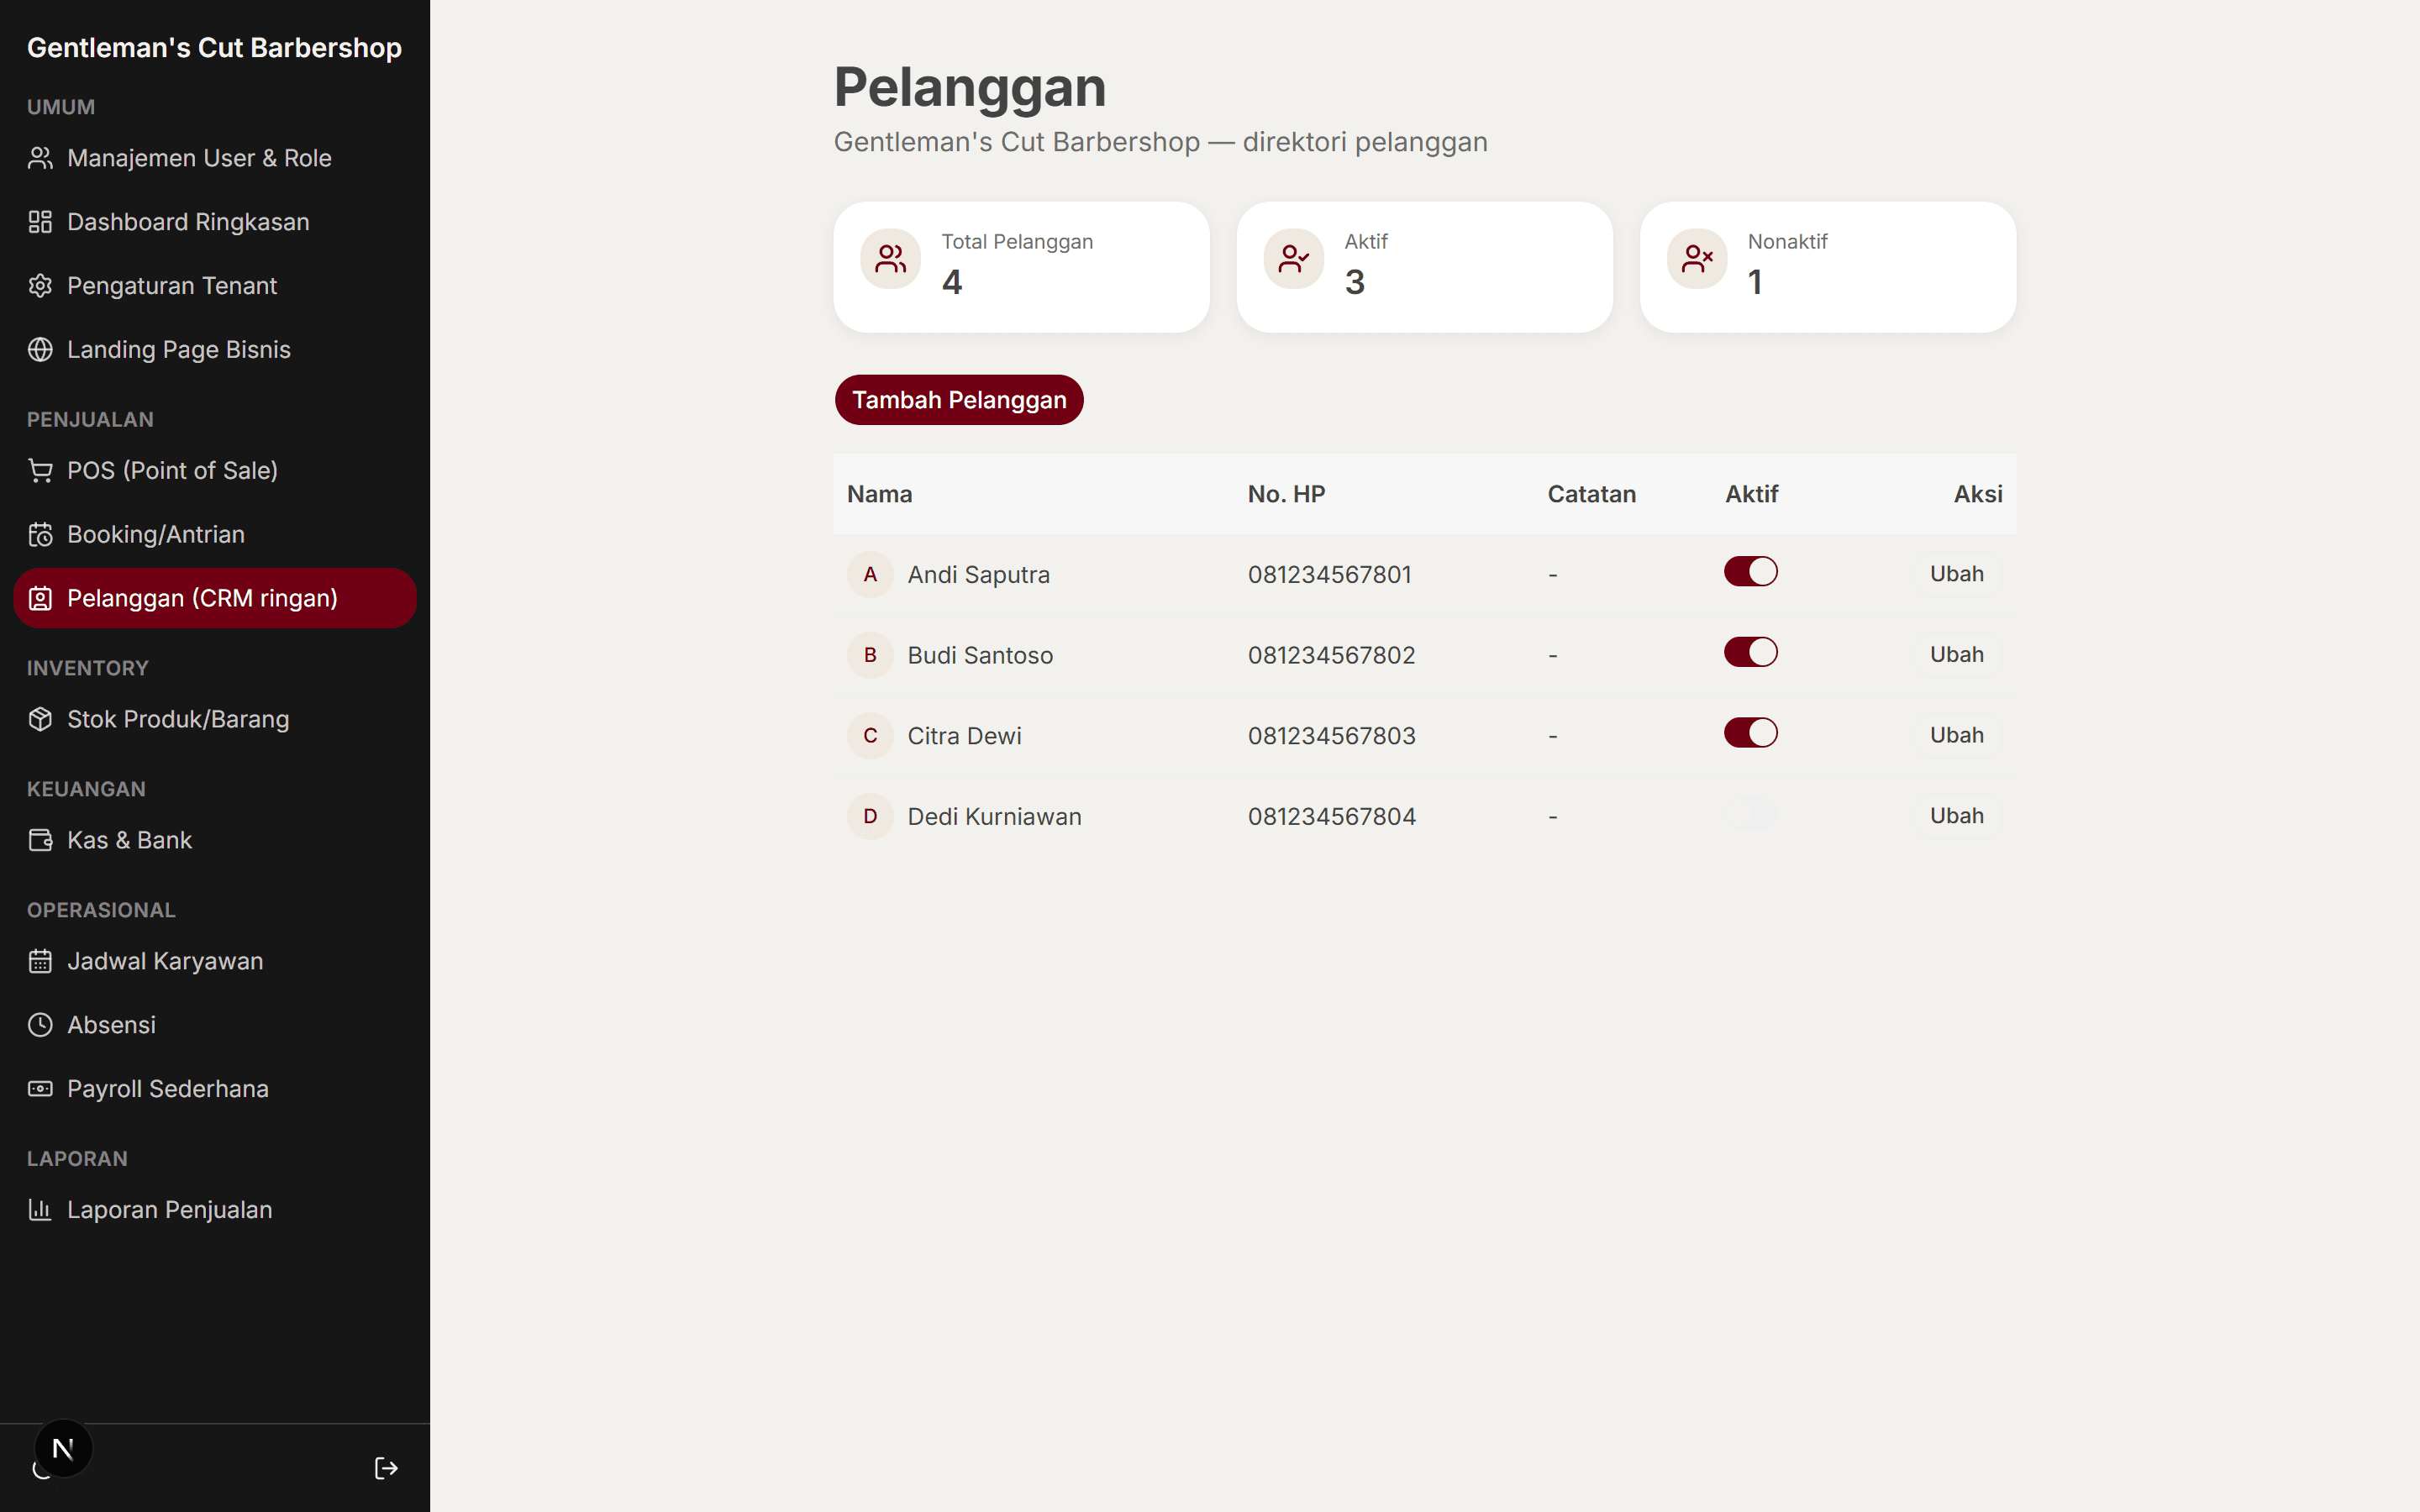
Task: Open Manajemen User & Role menu
Action: [x=215, y=158]
